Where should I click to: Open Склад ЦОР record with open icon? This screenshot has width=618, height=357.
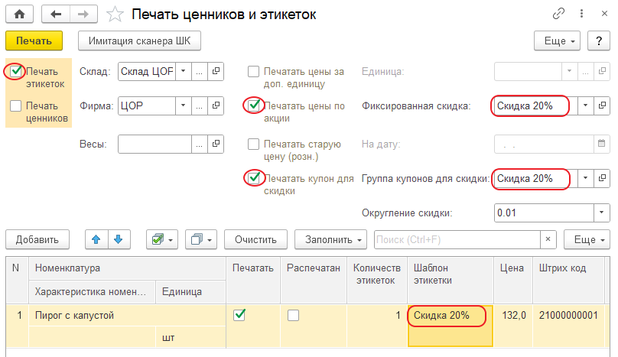[x=216, y=71]
